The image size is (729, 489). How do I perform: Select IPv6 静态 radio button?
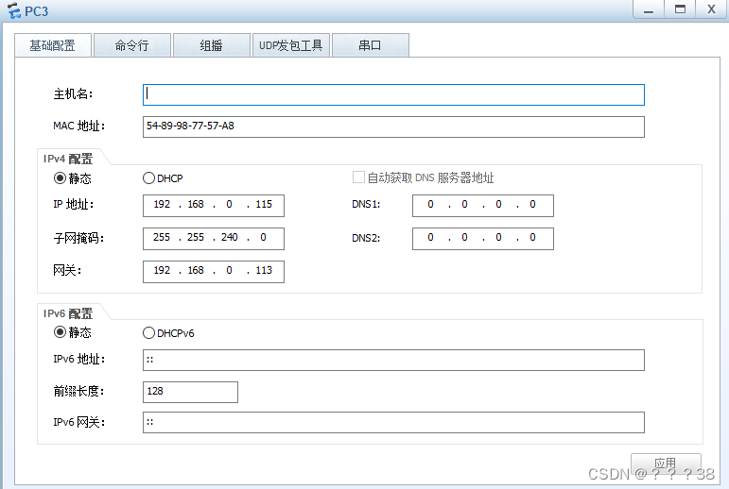(x=60, y=332)
